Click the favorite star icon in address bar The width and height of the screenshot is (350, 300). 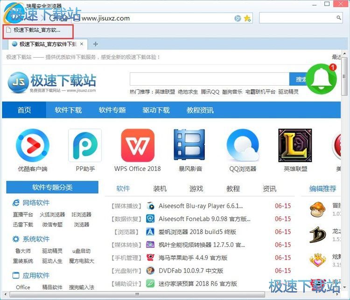coord(247,18)
